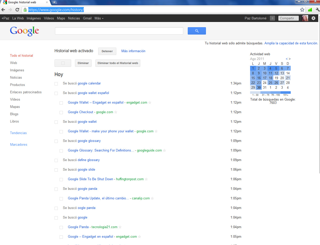
Task: Star the Google -- Engadget en español result
Action: pyautogui.click(x=140, y=237)
